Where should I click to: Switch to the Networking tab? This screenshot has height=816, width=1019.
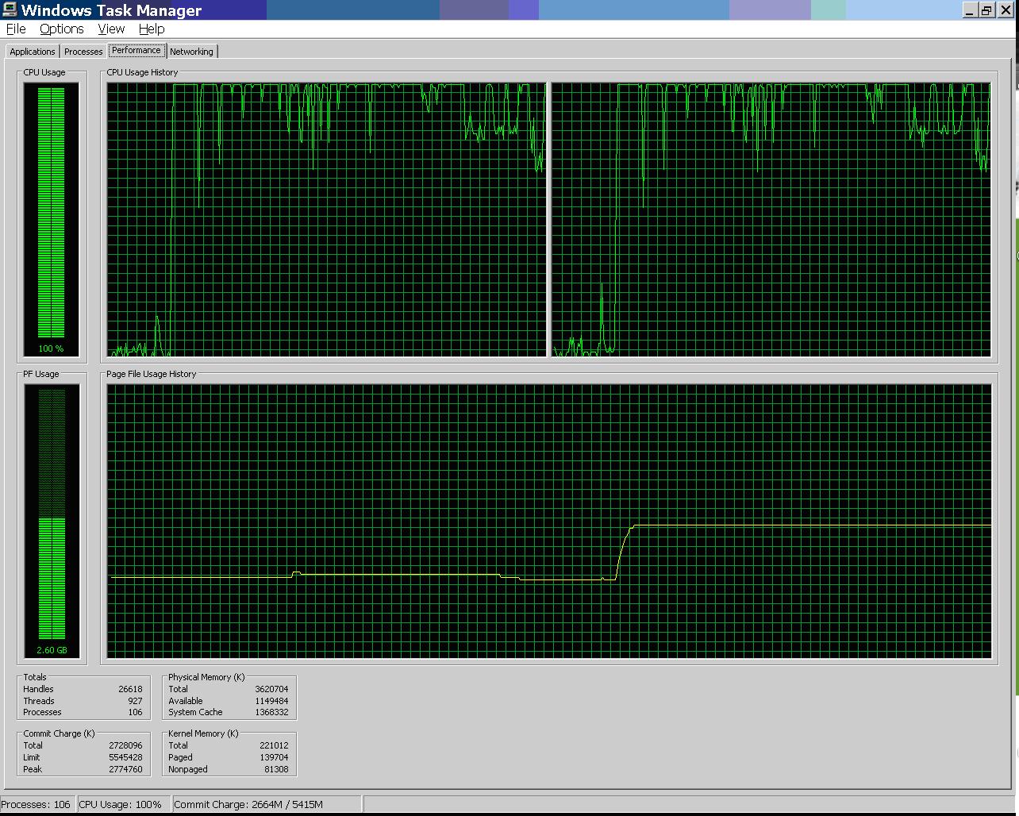(x=191, y=52)
